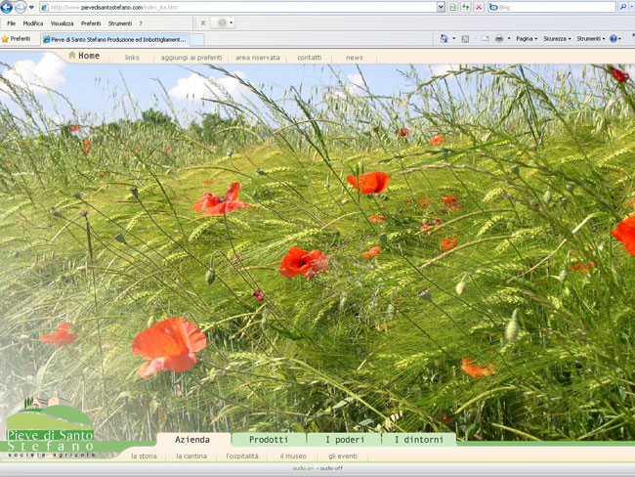Open la storia submenu link
The height and width of the screenshot is (477, 635).
tap(144, 456)
